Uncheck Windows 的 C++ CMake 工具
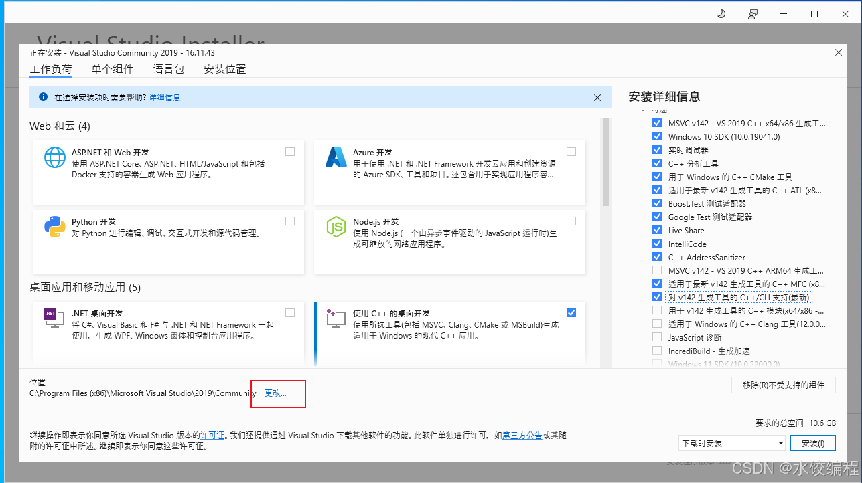Viewport: 862px width, 483px height. [x=656, y=177]
